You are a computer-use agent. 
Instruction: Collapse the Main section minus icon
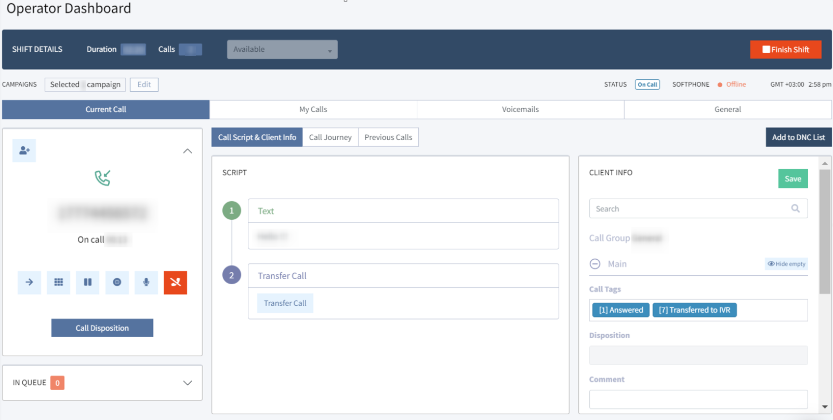(595, 264)
